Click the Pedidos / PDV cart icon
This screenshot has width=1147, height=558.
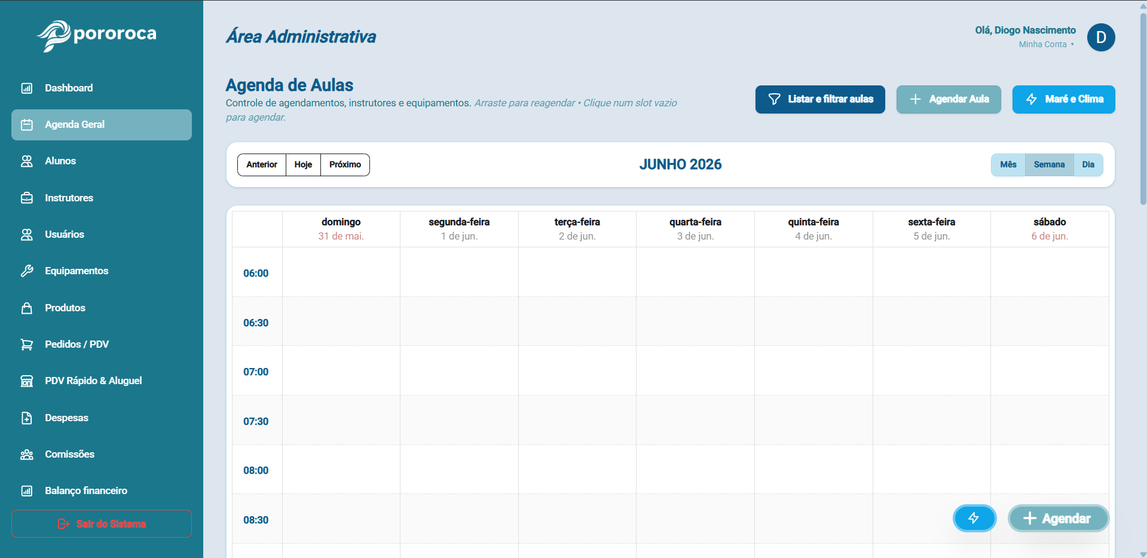(27, 345)
